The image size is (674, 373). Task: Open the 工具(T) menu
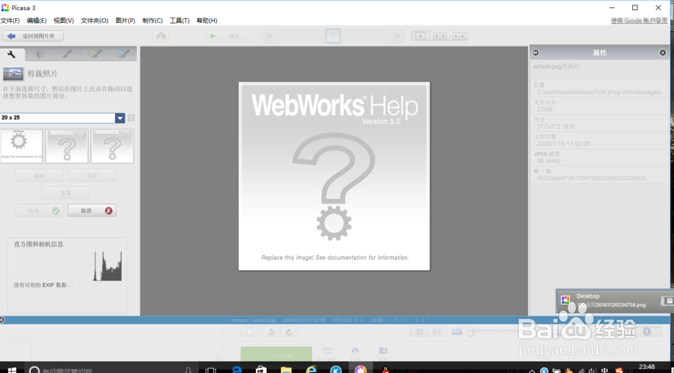pos(179,21)
